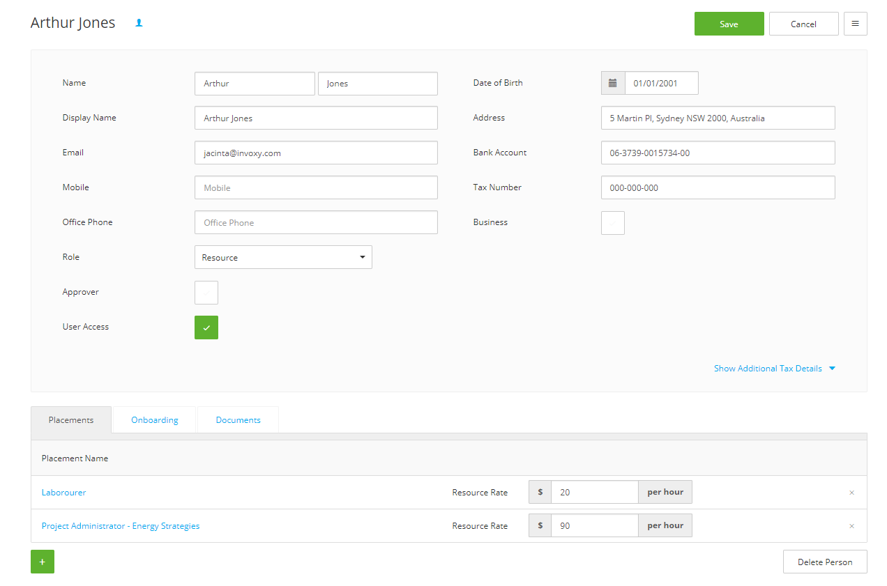Switch to the Documents tab

click(238, 420)
